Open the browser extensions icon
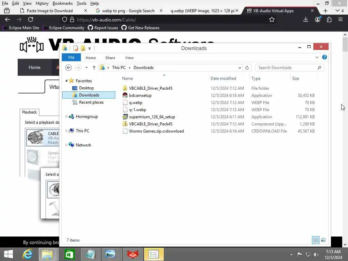This screenshot has height=261, width=348. [329, 19]
